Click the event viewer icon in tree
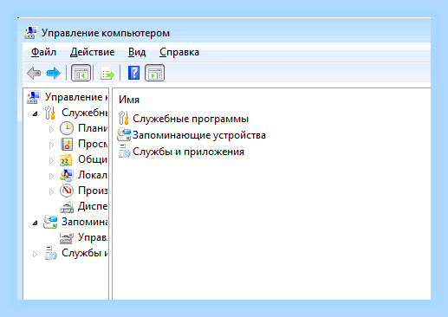 (67, 144)
